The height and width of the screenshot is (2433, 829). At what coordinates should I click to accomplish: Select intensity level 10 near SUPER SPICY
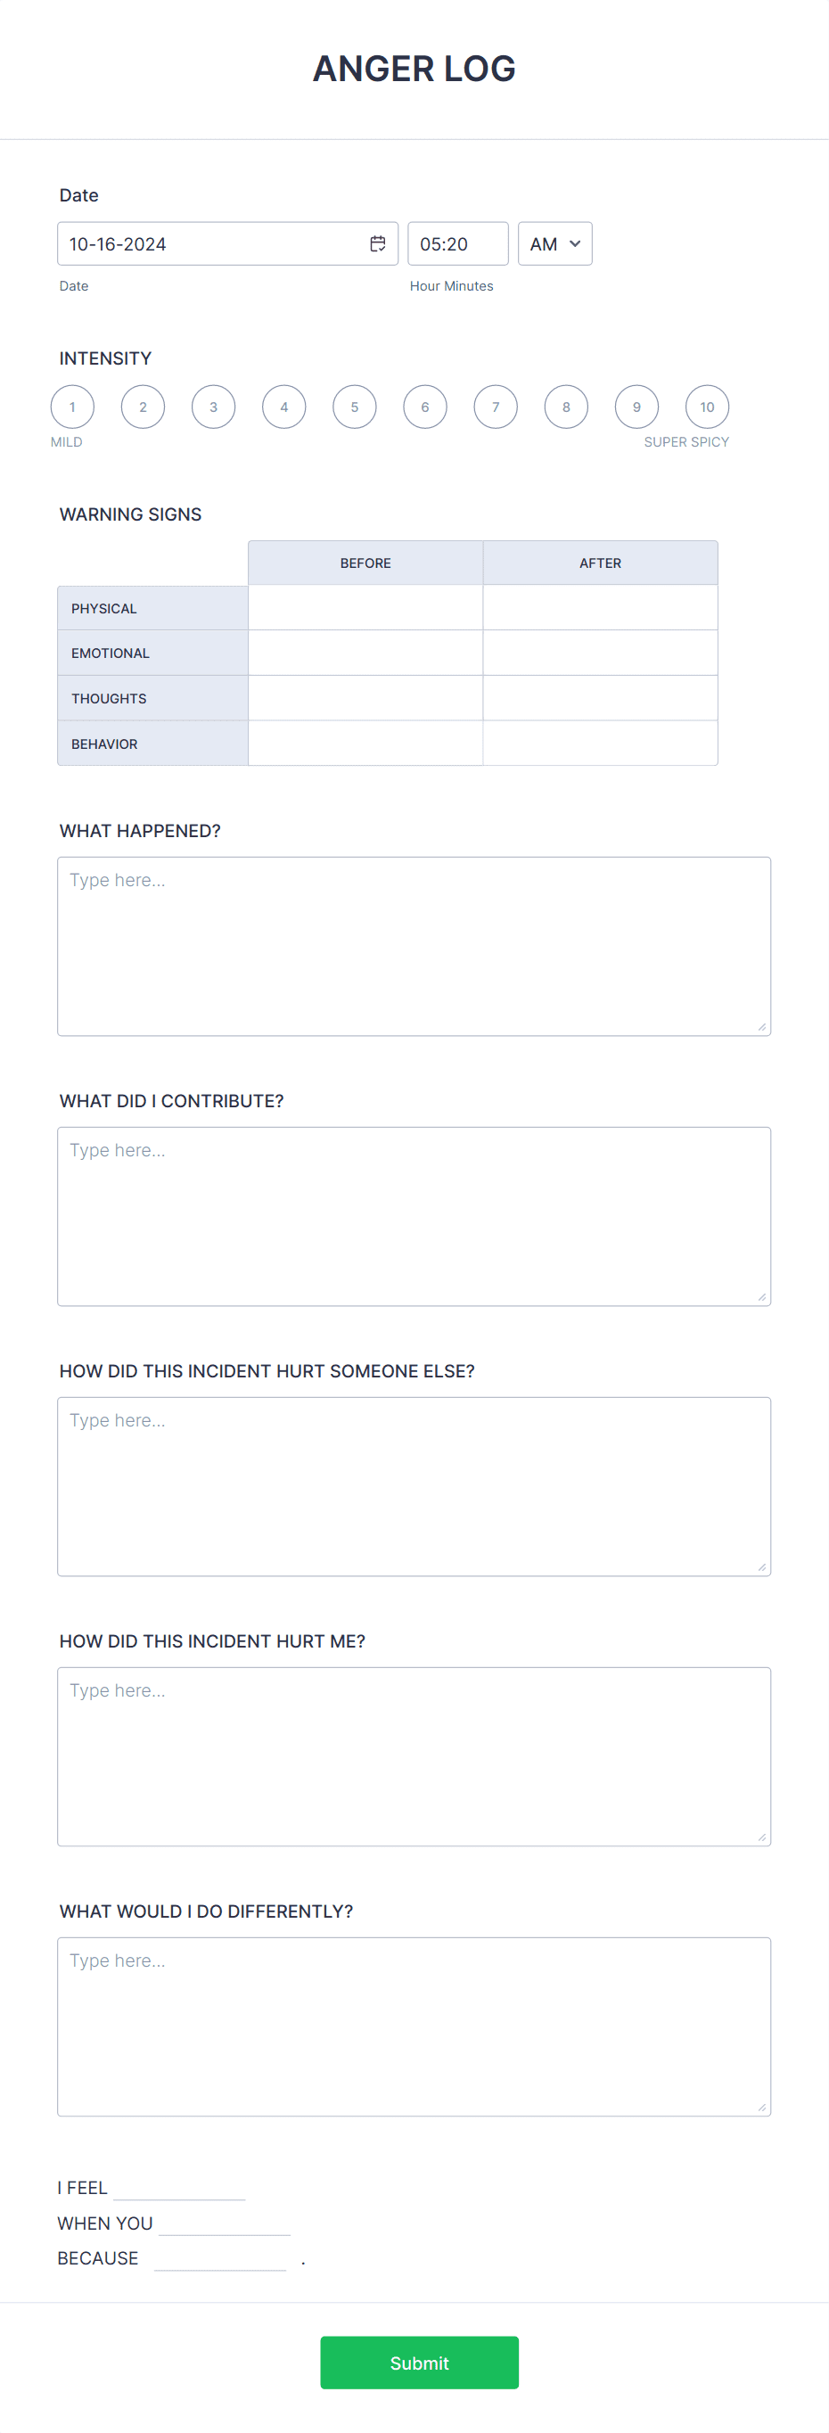[x=706, y=407]
